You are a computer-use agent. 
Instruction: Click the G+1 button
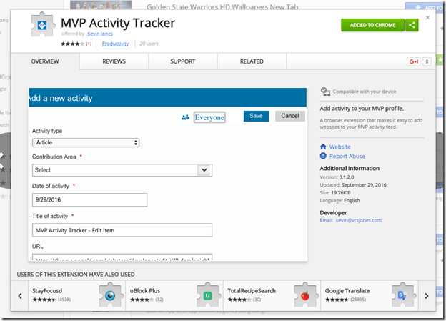point(414,61)
